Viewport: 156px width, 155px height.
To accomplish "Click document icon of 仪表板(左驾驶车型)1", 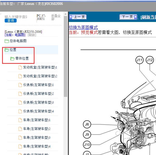I will point(20,85).
